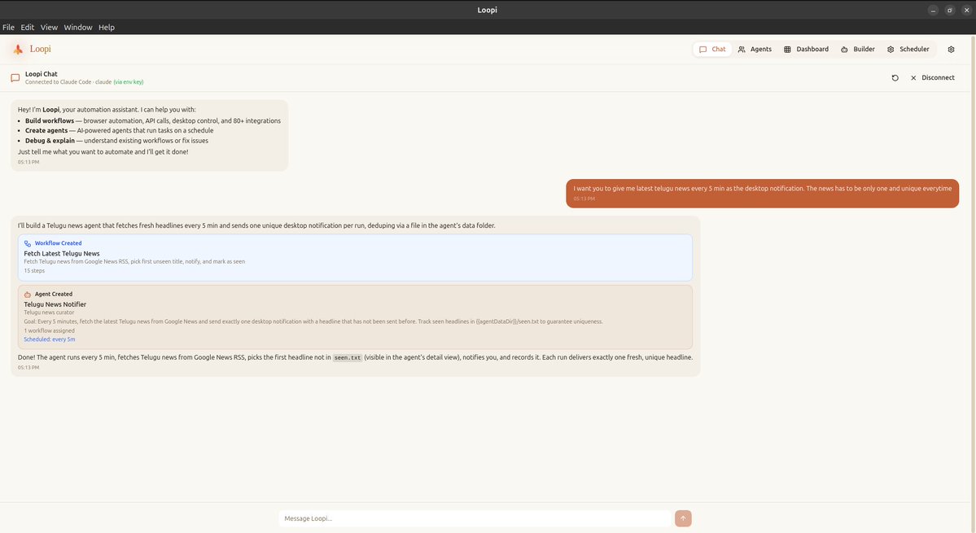Click the 'Scheduled: every 5m' link
Screen dimensions: 976x533
pos(49,339)
